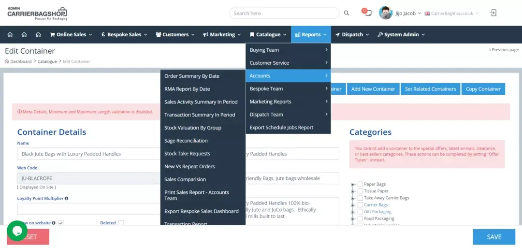Open the Marketing Reports submenu
The width and height of the screenshot is (522, 248).
point(288,102)
